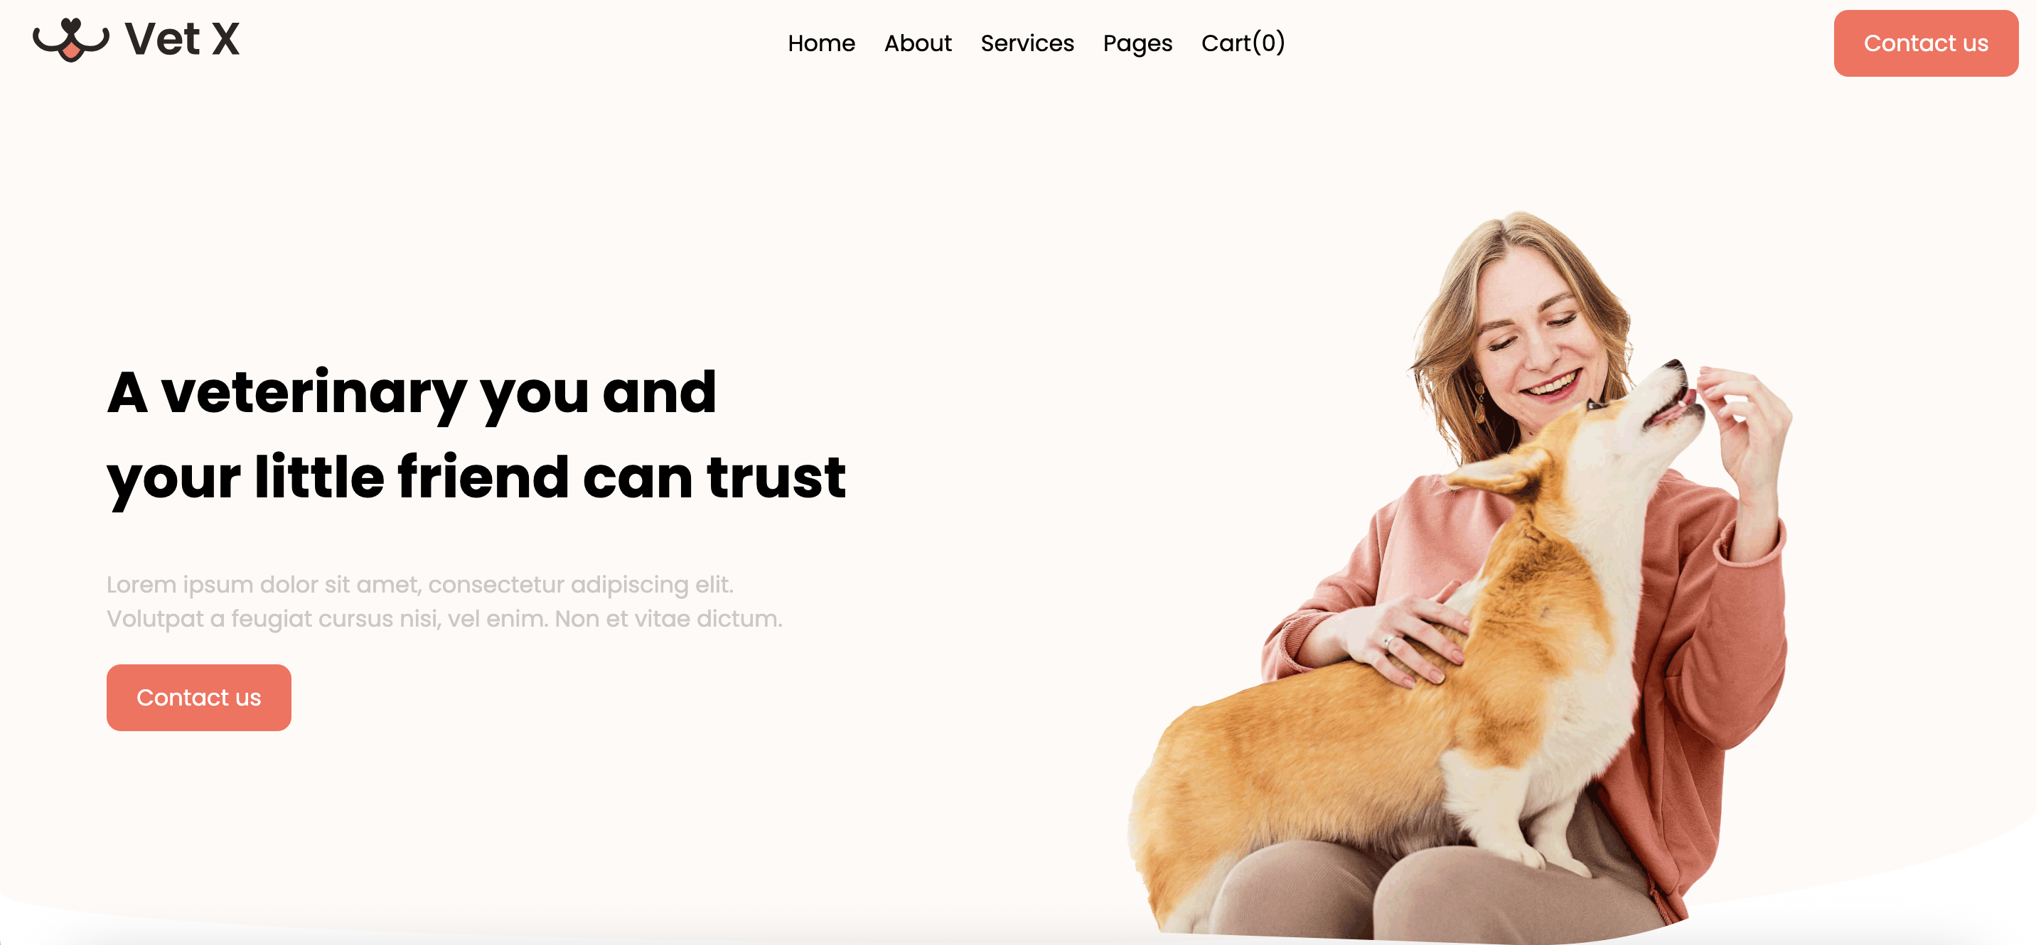Click the Vet X dog-face logo icon
2036x945 pixels.
point(70,40)
